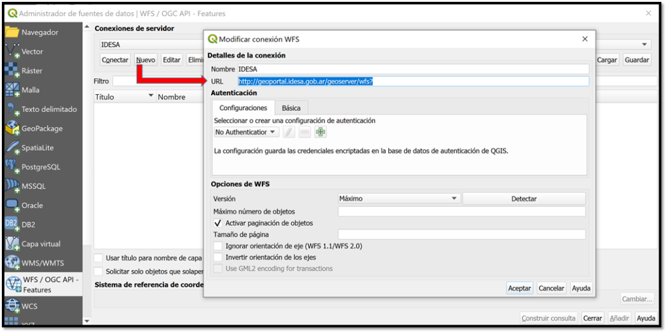Click the pencil edit authentication icon

(x=289, y=132)
